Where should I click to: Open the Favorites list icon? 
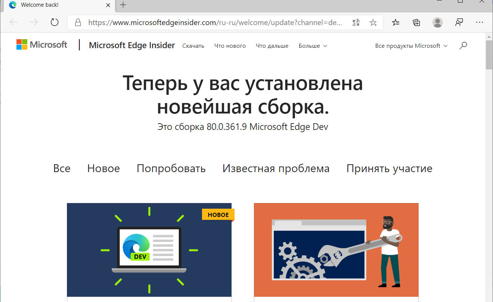[x=396, y=23]
